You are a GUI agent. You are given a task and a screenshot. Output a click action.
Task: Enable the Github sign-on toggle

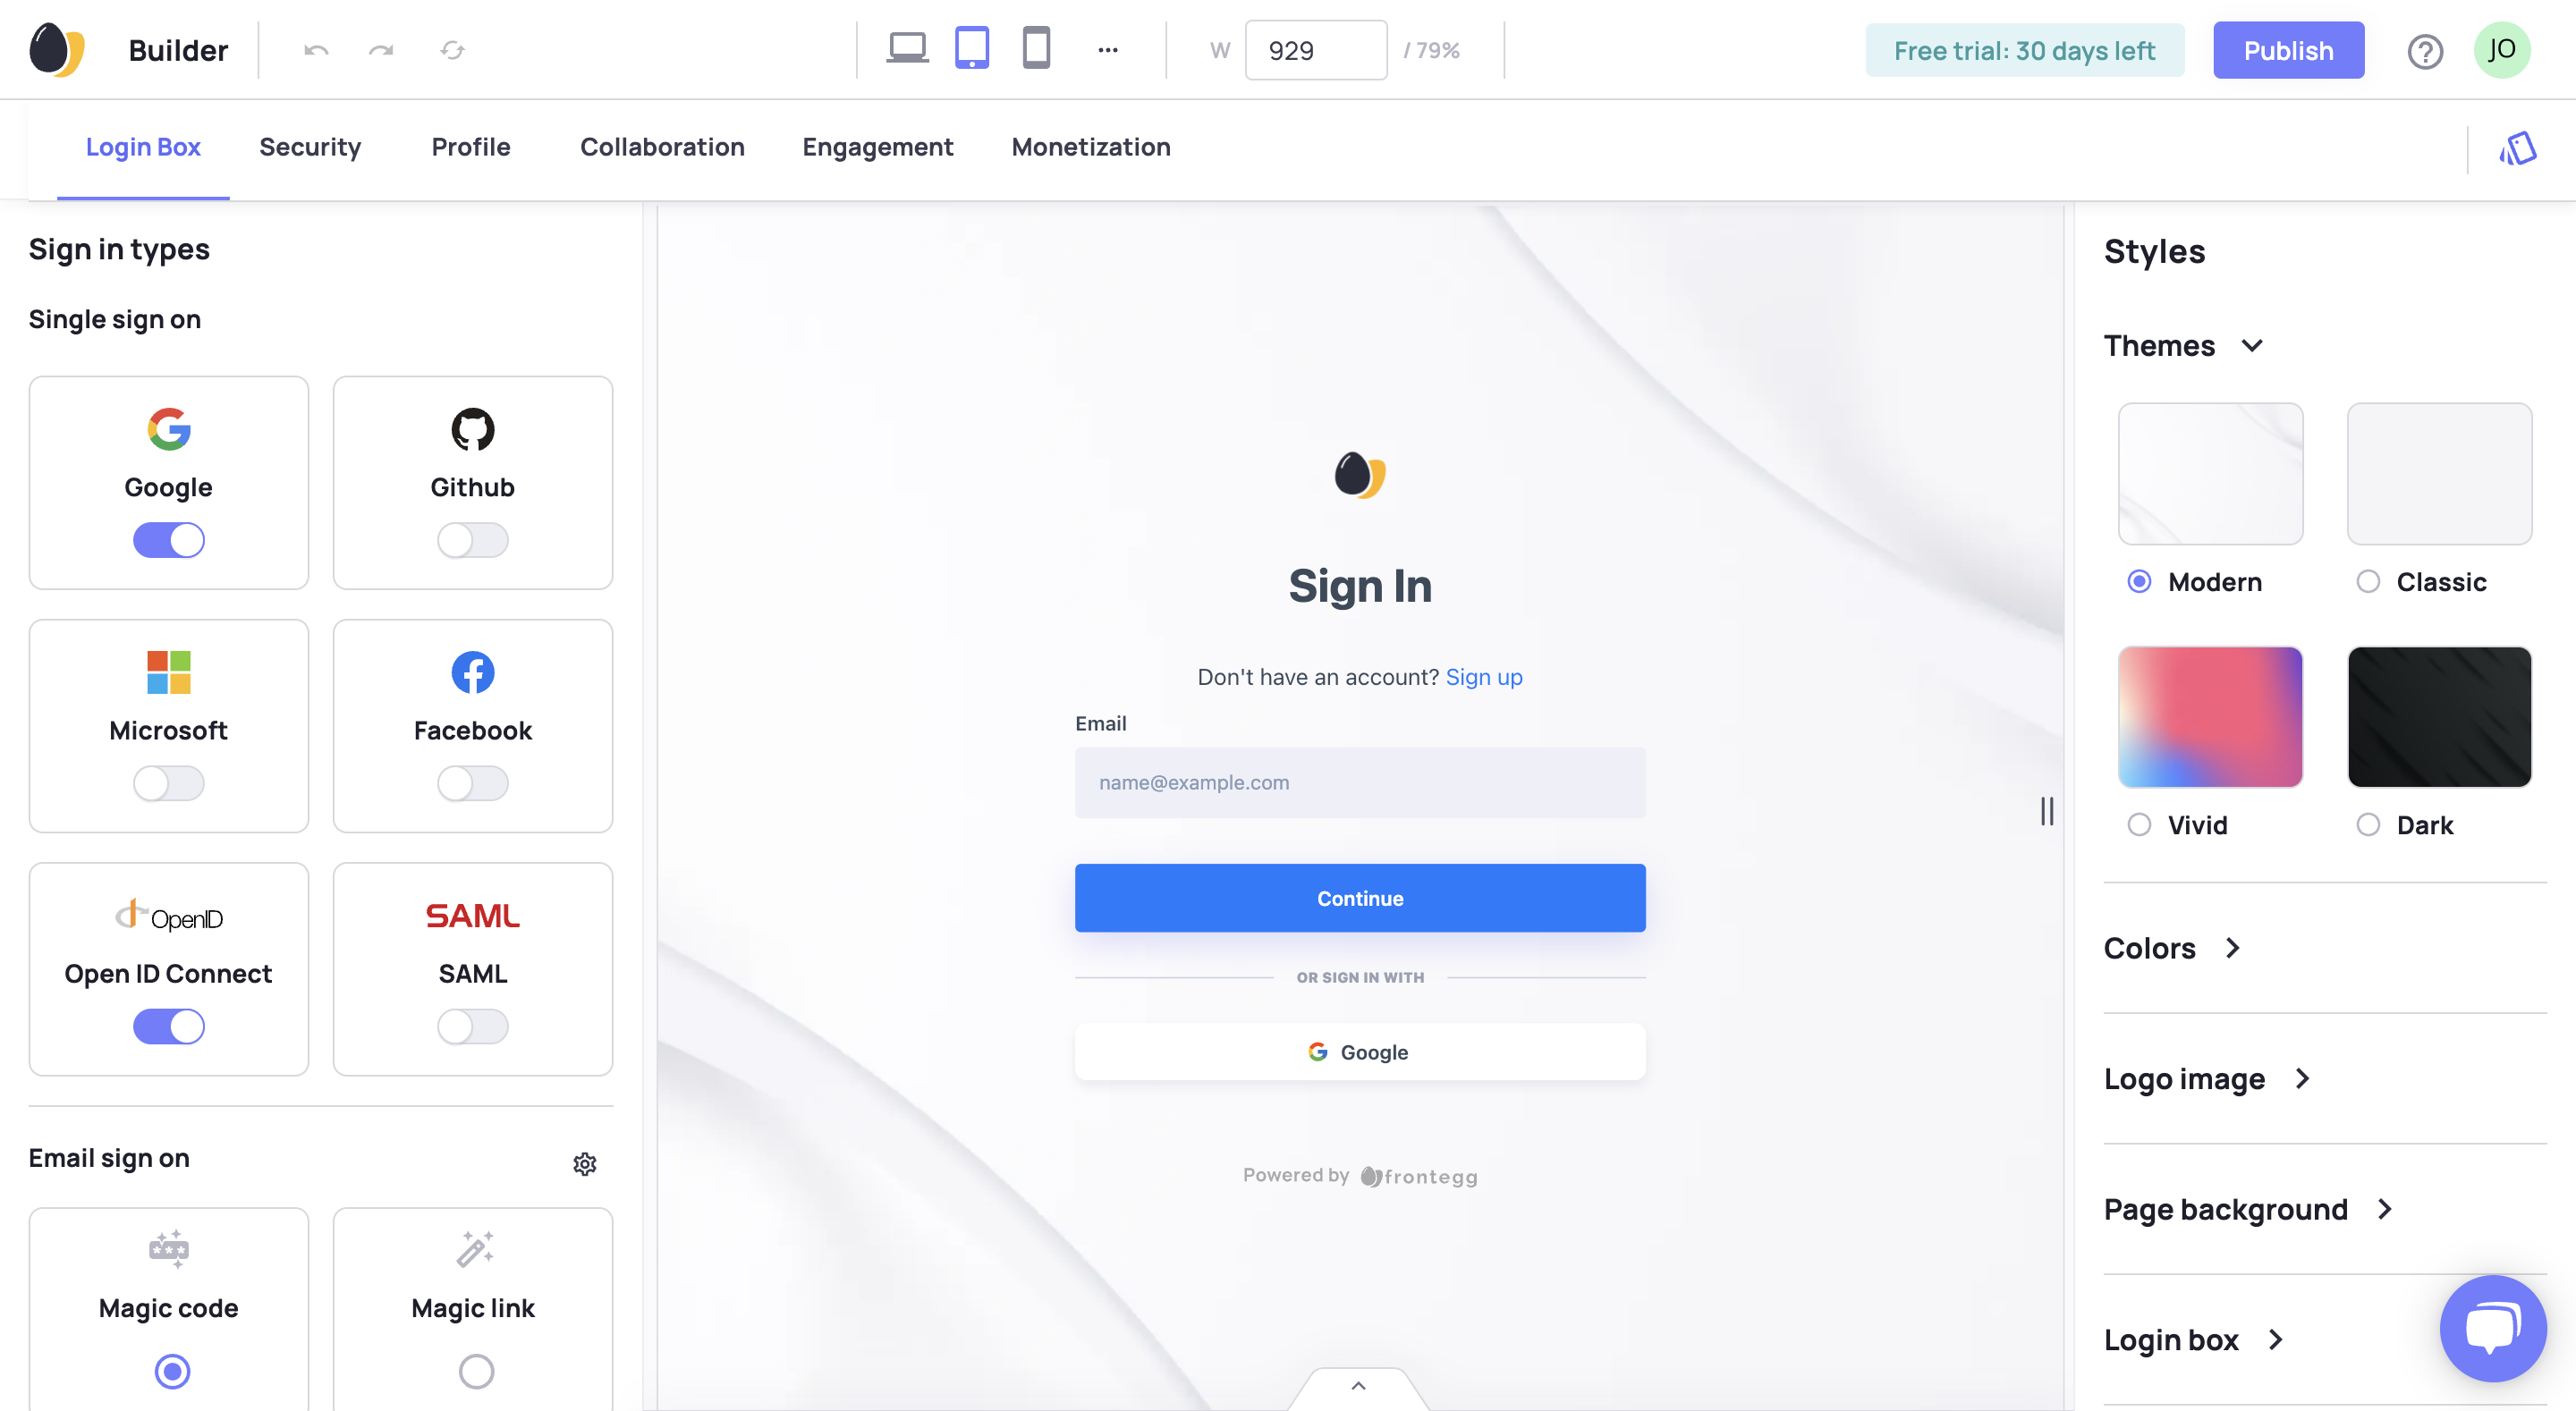pos(473,540)
